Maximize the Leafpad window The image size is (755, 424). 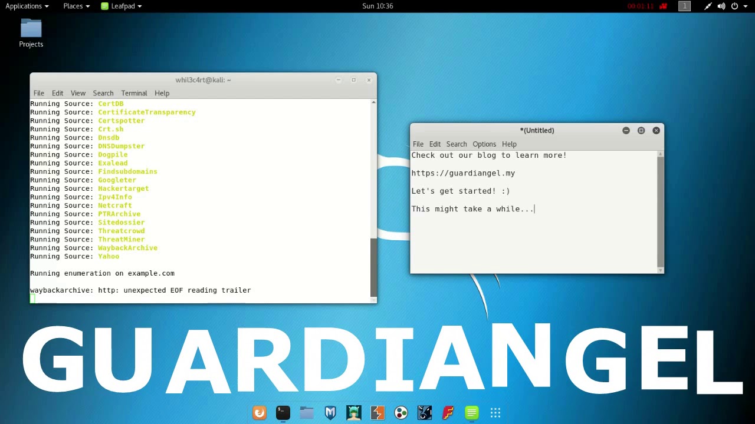pos(641,130)
